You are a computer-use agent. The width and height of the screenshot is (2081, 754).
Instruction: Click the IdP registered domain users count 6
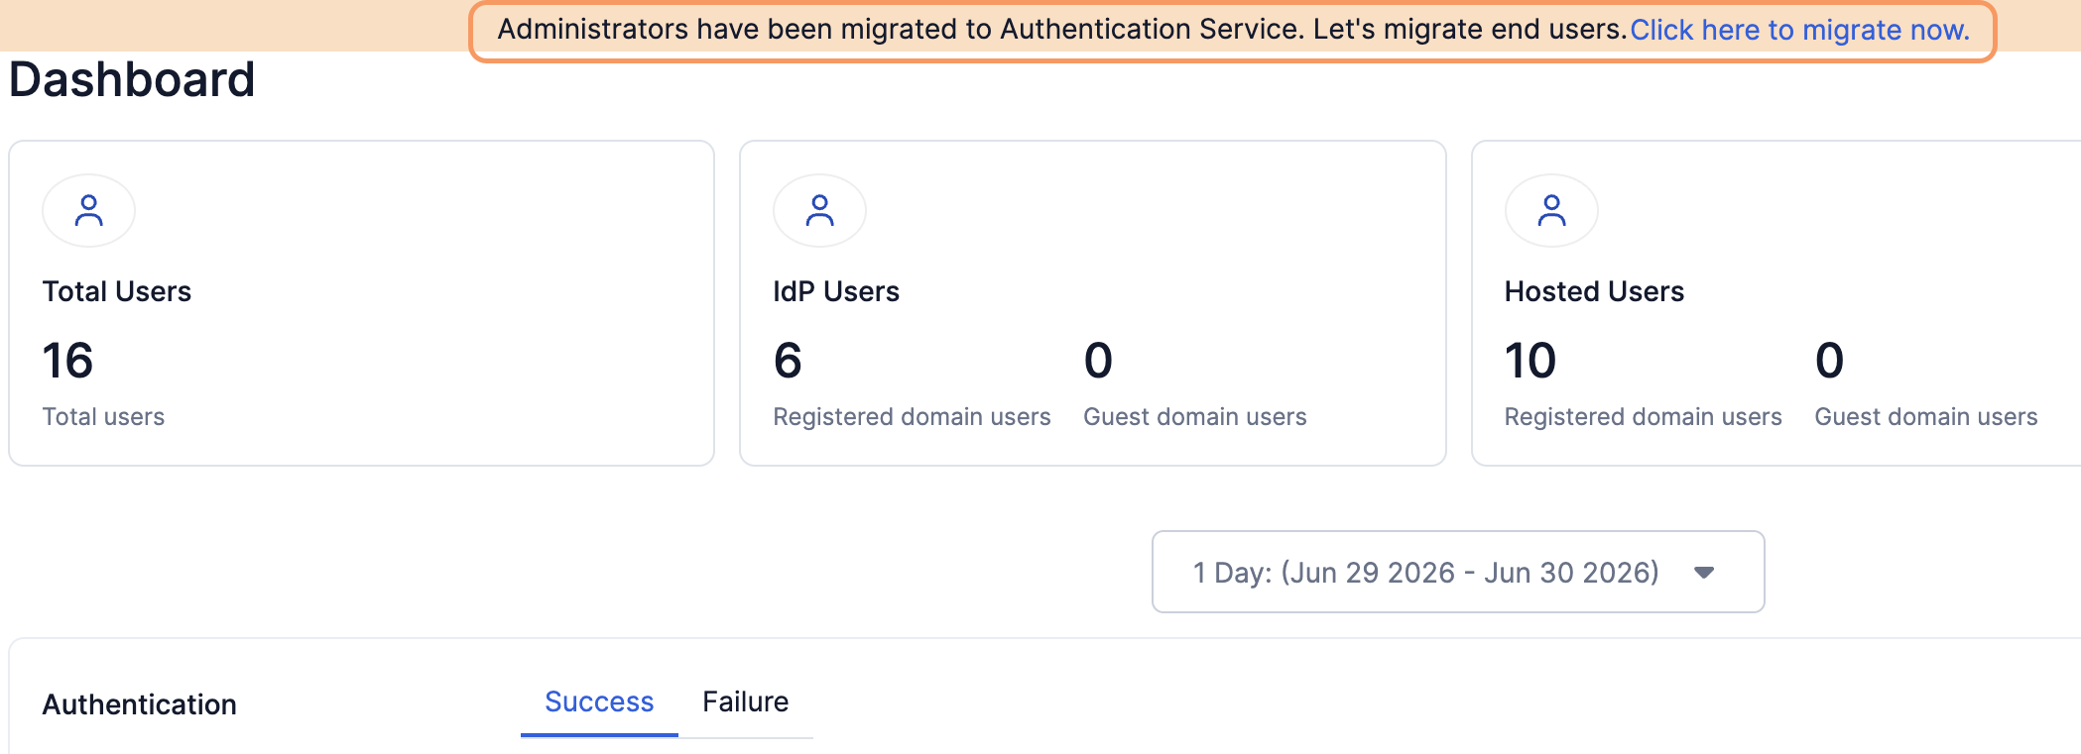point(788,360)
